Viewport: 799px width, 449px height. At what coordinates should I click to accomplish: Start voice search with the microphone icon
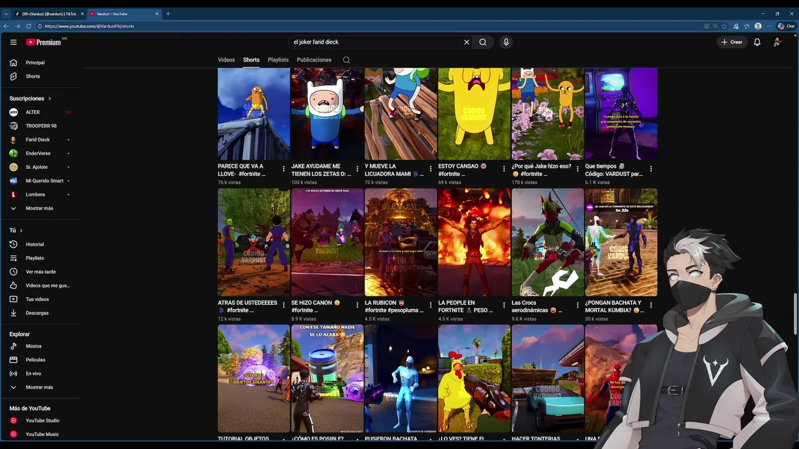506,42
